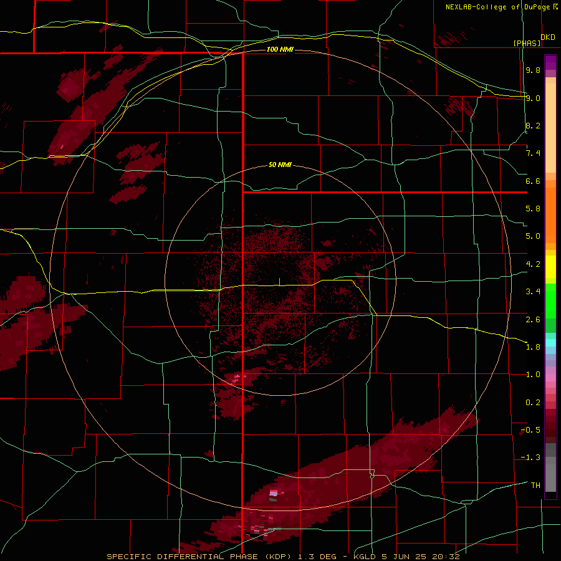Click the 3.4 value on color scale
561x561 pixels.
tap(533, 292)
